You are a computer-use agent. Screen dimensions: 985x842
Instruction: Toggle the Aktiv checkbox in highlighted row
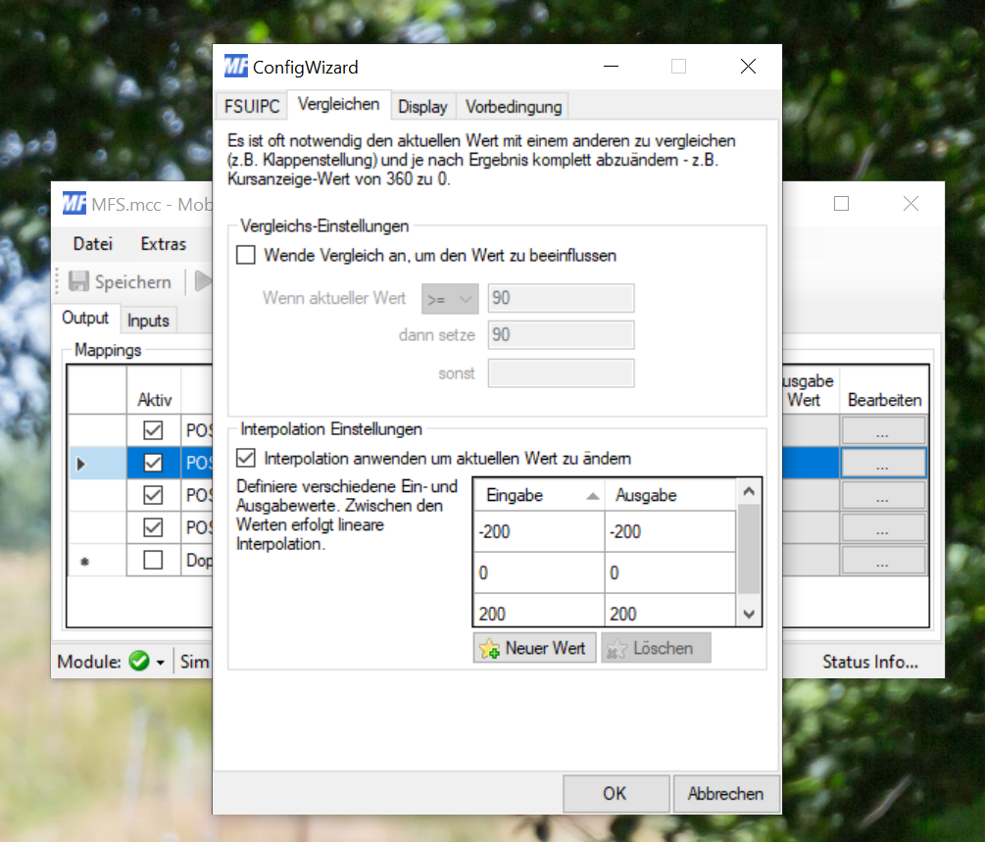pyautogui.click(x=153, y=463)
